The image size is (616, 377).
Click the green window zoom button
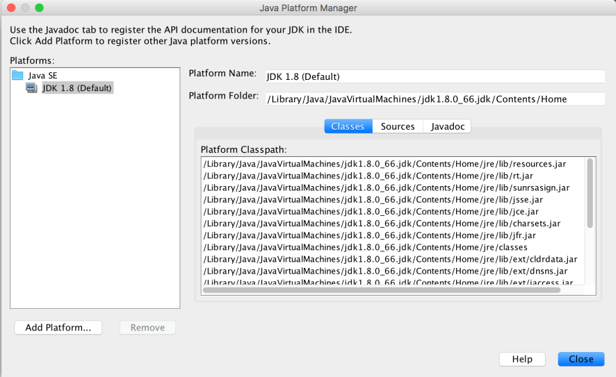point(40,8)
